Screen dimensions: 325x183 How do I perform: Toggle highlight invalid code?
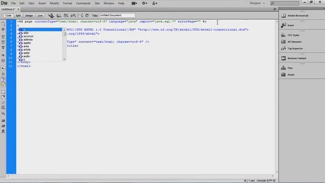[x=3, y=74]
